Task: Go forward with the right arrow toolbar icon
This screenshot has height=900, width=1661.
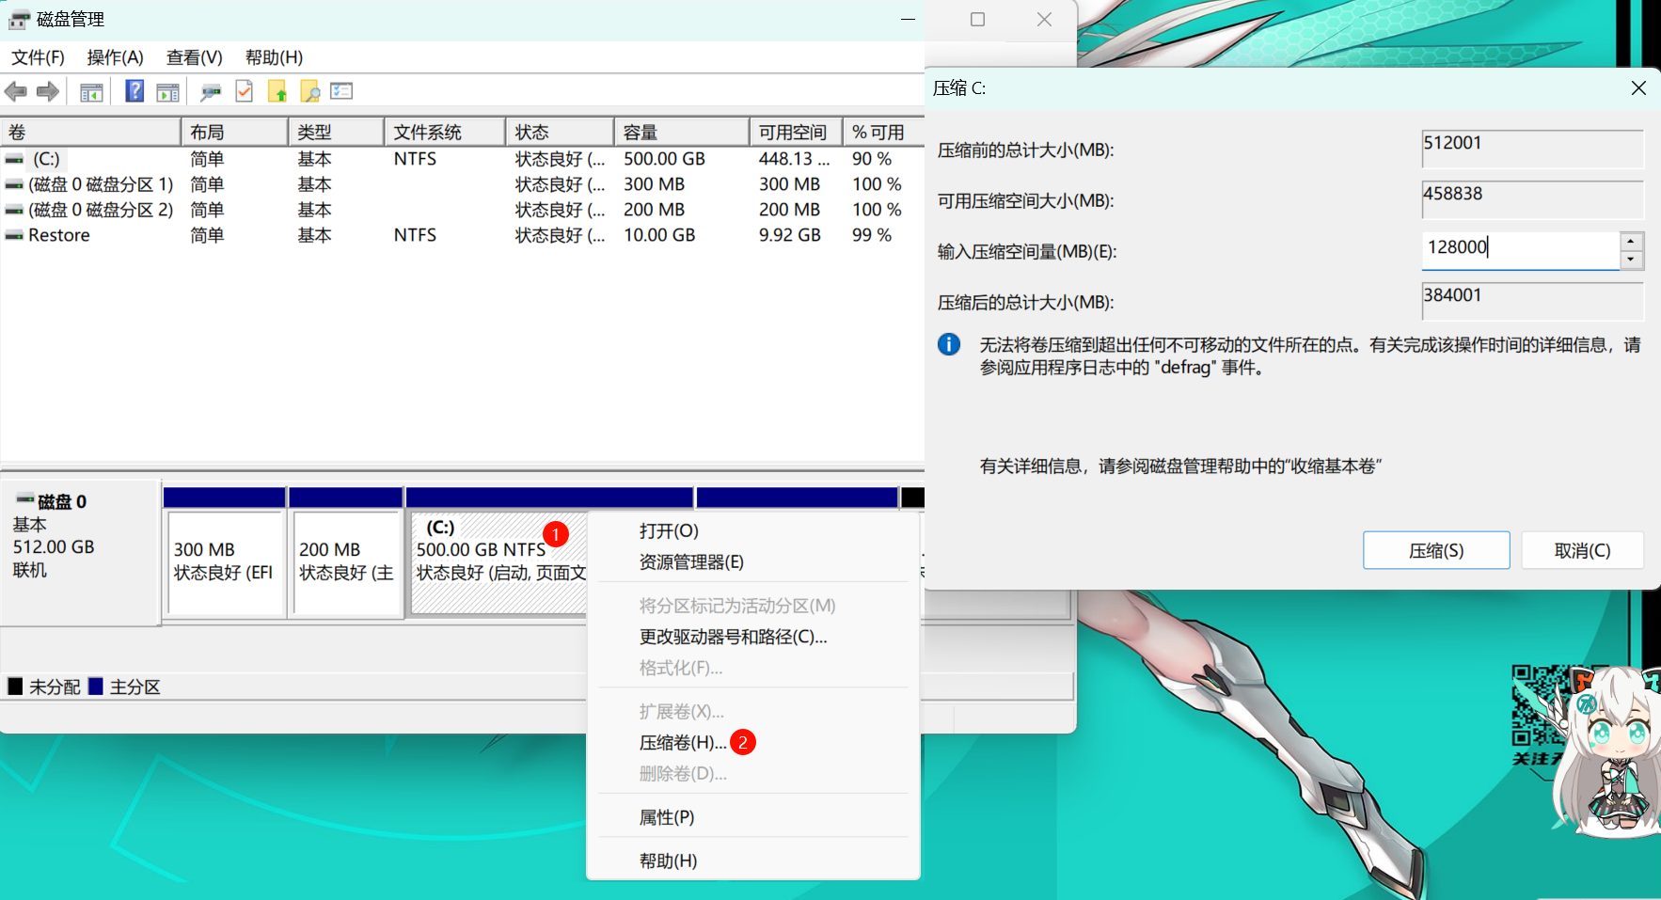Action: pyautogui.click(x=48, y=91)
